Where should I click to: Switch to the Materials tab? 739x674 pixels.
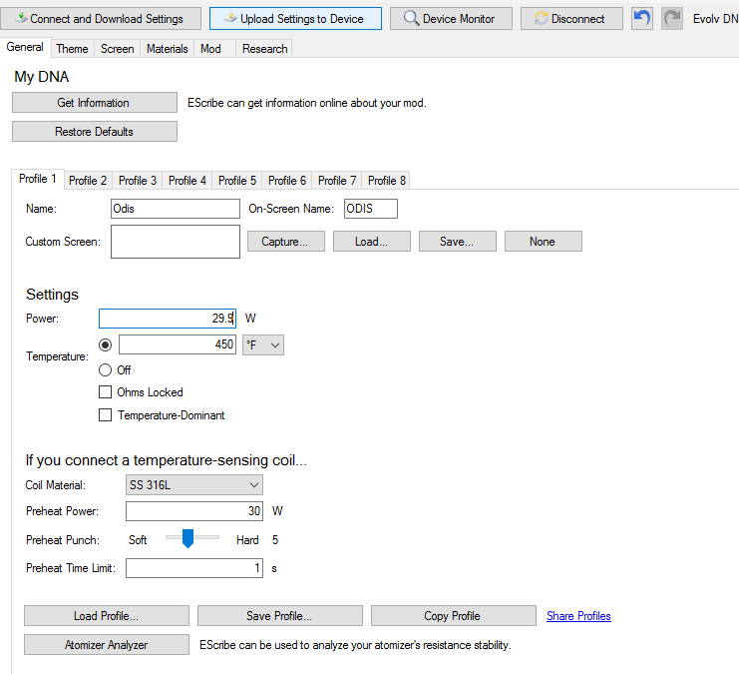pyautogui.click(x=167, y=49)
